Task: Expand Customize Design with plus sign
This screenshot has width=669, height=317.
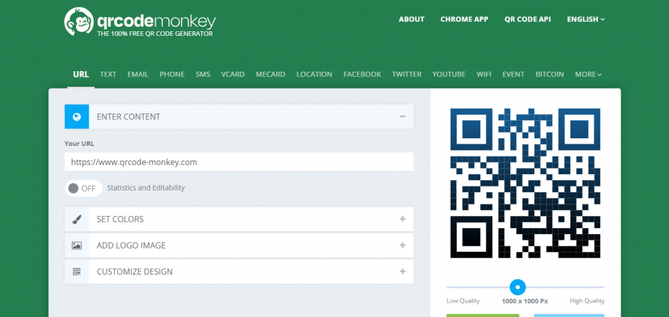Action: coord(402,271)
